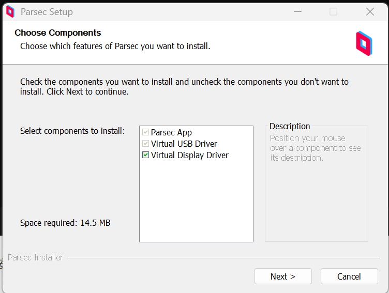
Task: Click the Select components to install label
Action: [72, 131]
